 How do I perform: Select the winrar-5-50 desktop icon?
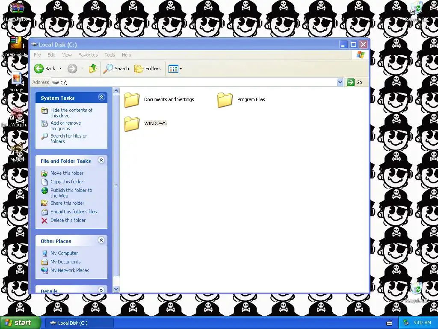15,47
